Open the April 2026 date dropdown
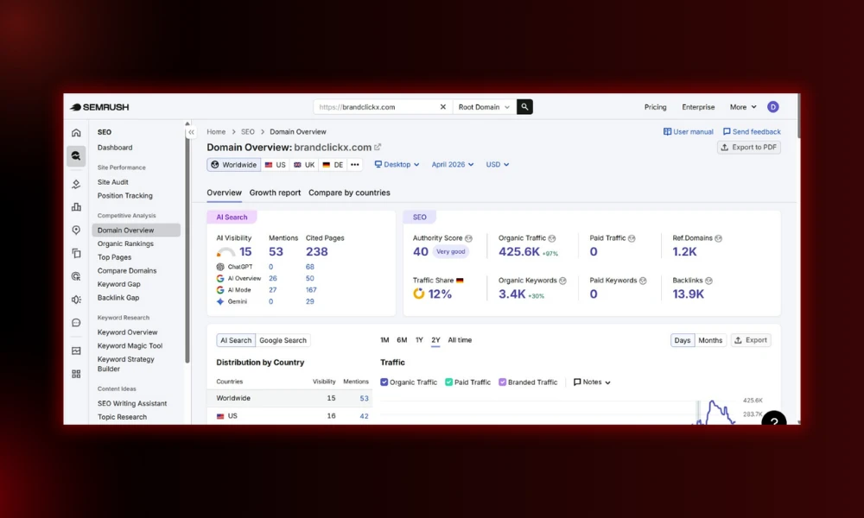The image size is (864, 518). coord(453,165)
